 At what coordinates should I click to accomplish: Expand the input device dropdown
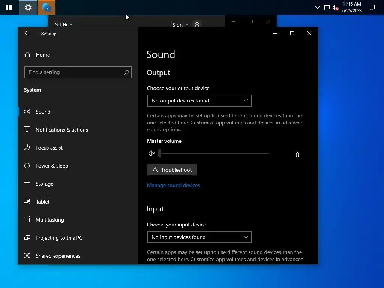199,237
